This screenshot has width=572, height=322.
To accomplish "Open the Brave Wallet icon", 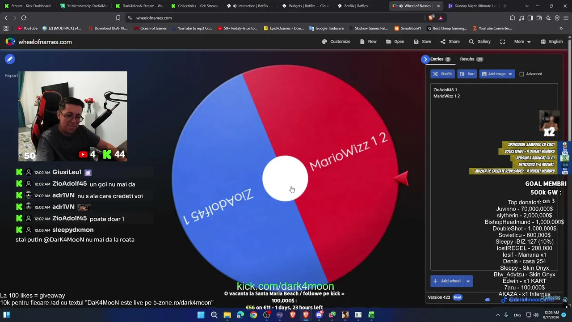I will click(539, 18).
